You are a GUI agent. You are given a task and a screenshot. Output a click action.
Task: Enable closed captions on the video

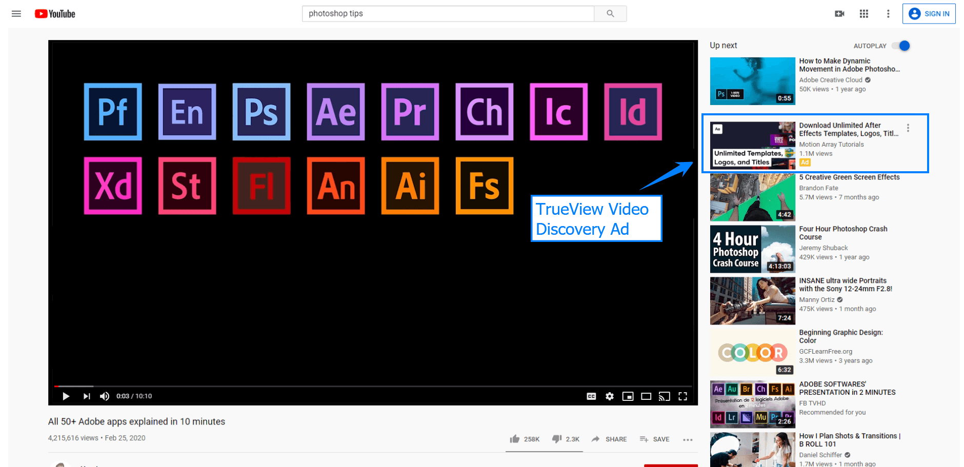591,396
